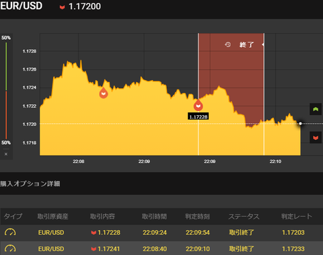Select the earlier red trade marker on chart
The image size is (323, 255).
(104, 92)
